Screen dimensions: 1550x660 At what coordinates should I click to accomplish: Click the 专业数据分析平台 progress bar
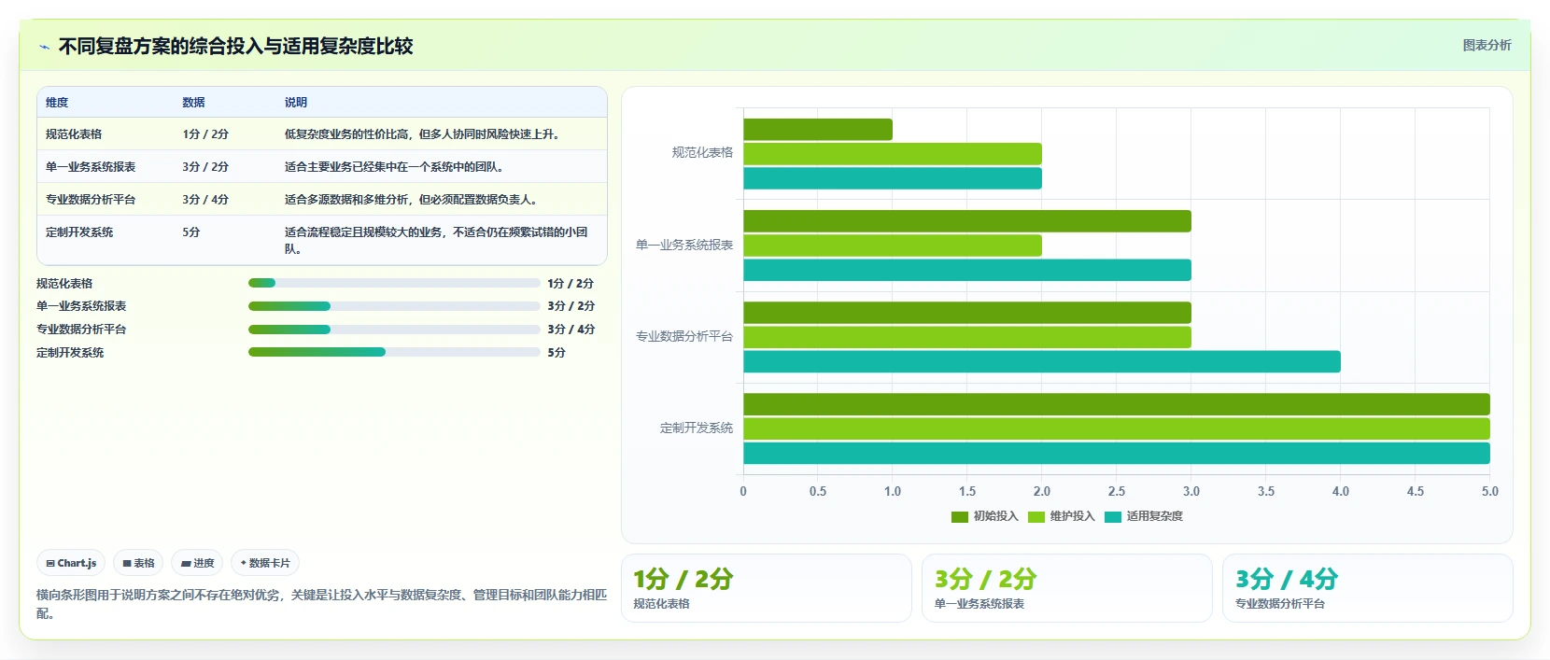click(394, 330)
